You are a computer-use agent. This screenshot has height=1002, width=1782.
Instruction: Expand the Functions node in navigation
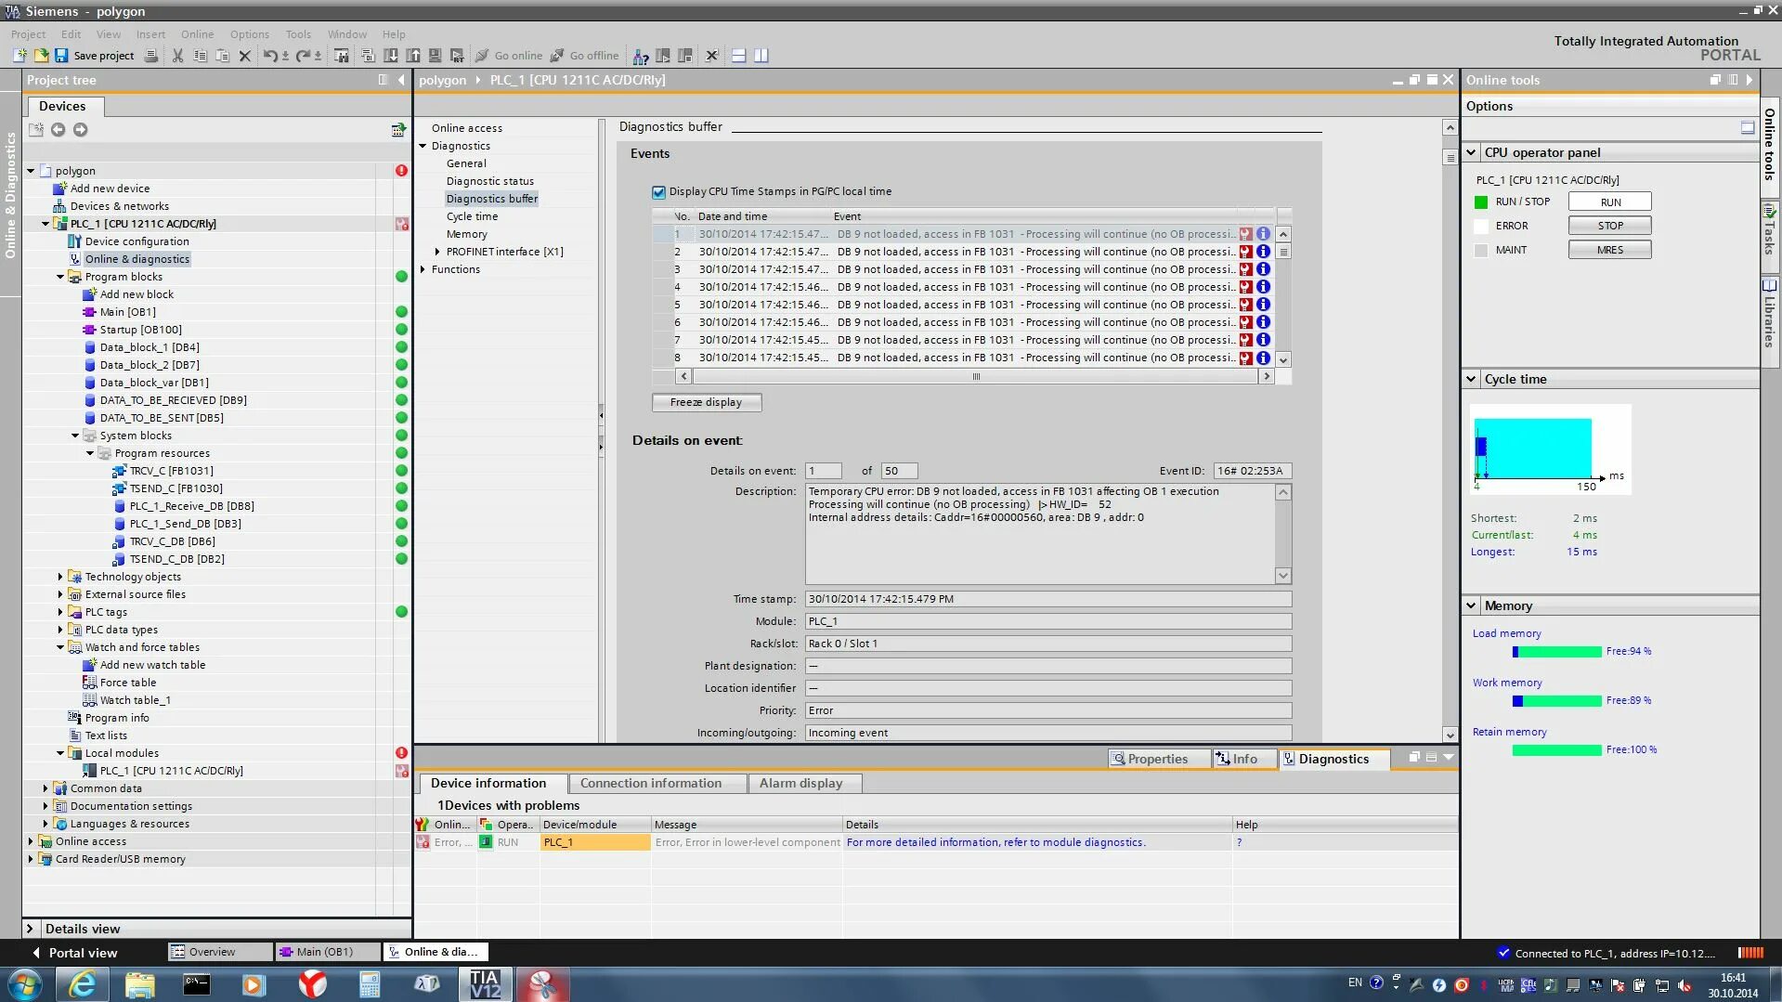423,269
